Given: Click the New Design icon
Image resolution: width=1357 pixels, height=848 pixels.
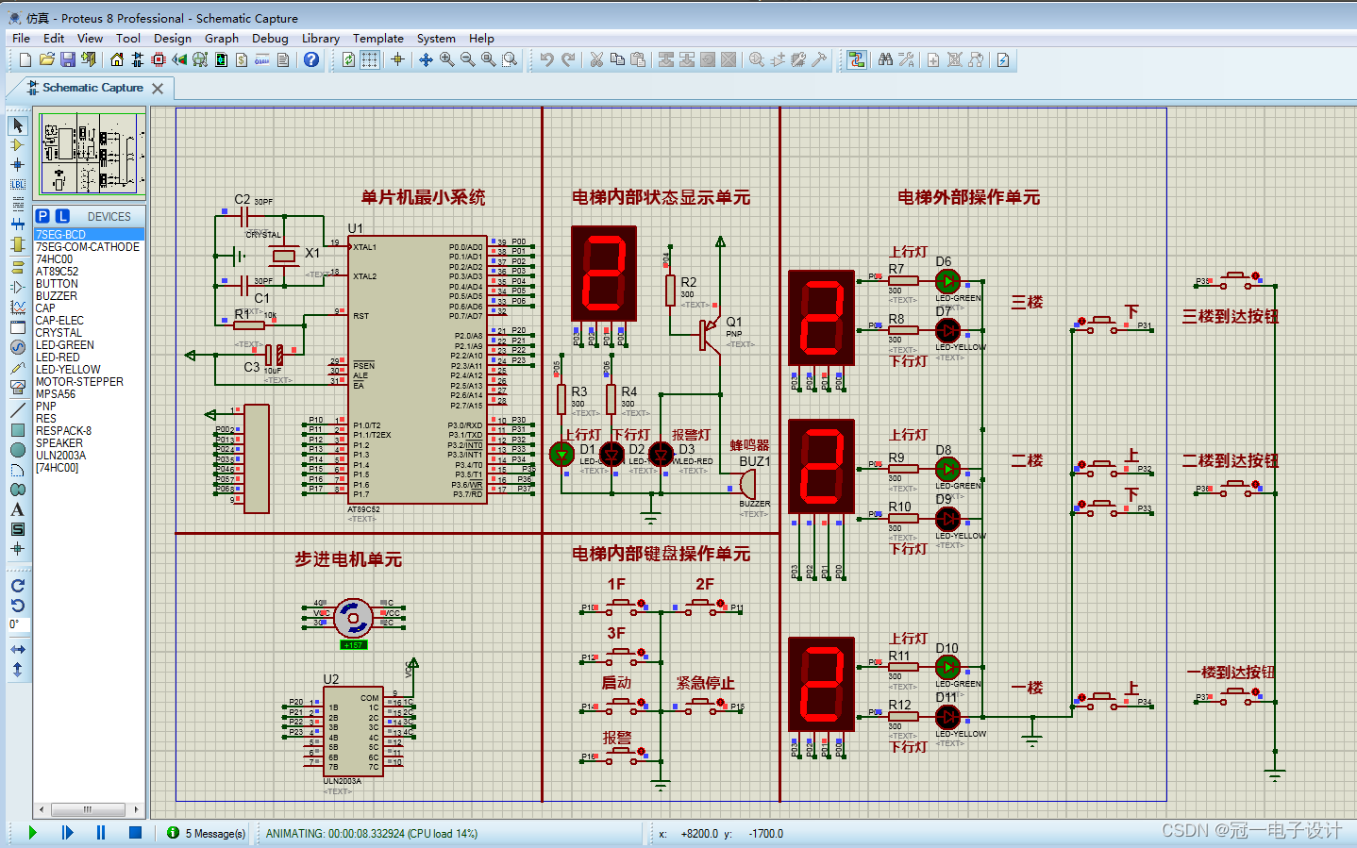Looking at the screenshot, I should click(25, 59).
